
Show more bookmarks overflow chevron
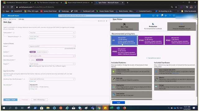click(178, 11)
